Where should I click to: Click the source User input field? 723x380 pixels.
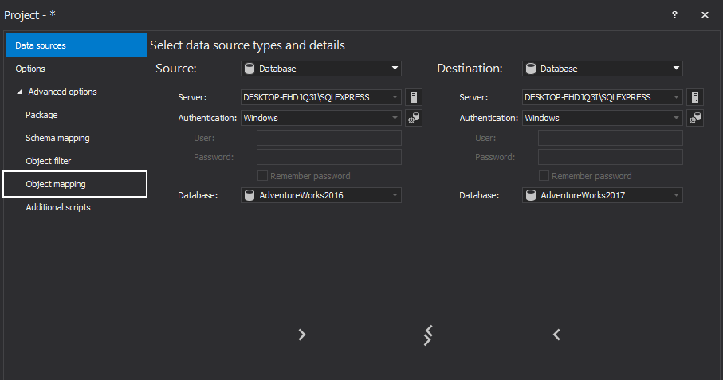click(328, 138)
